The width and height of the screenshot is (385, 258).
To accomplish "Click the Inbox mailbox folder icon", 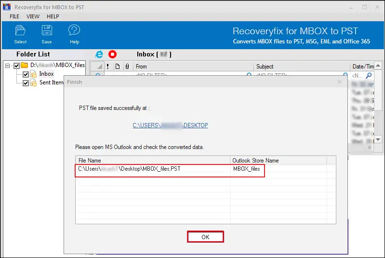I will pos(33,74).
